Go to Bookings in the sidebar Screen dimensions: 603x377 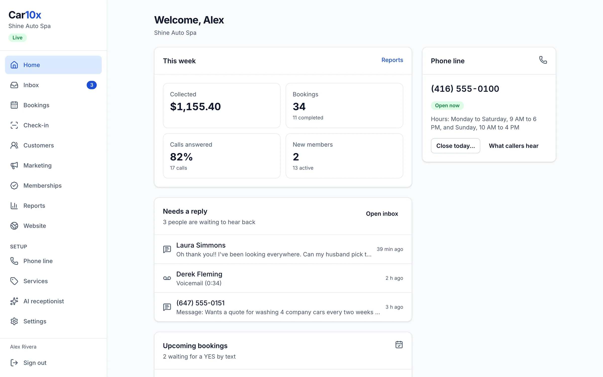click(53, 105)
